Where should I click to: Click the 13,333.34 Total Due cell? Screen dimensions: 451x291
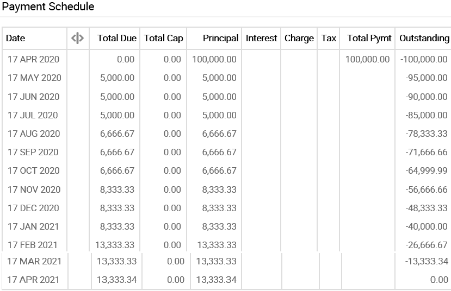click(115, 280)
